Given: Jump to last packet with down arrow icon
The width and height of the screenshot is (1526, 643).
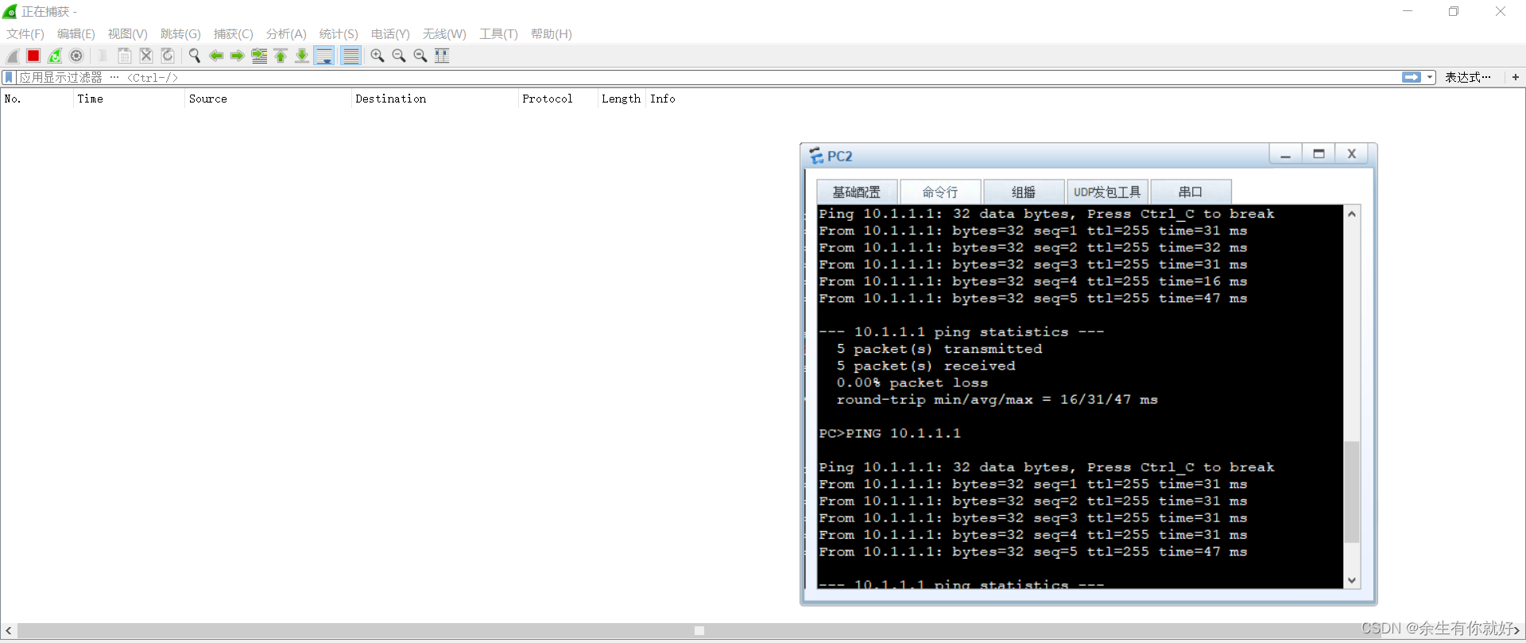Looking at the screenshot, I should click(302, 56).
